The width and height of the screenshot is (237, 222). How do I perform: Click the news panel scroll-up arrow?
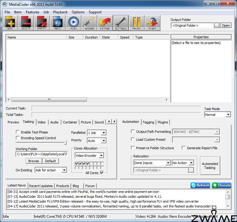(228, 192)
